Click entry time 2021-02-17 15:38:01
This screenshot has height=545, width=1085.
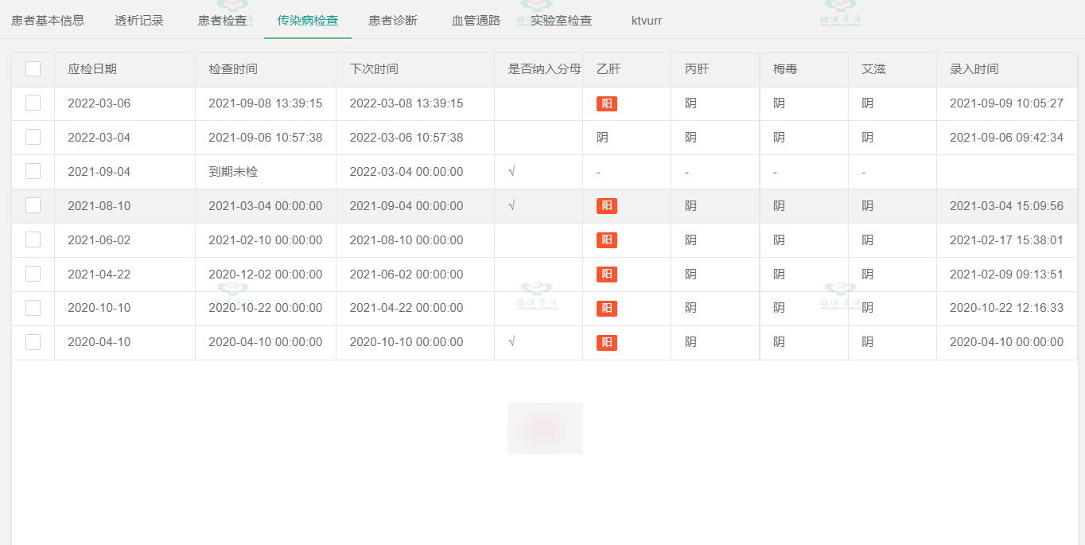(x=1007, y=240)
